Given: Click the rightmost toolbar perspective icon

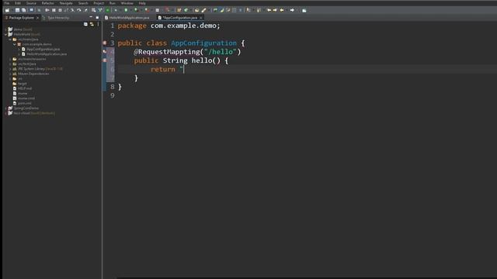Looking at the screenshot, I should [304, 10].
